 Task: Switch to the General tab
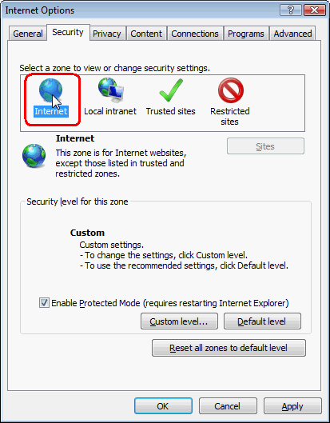point(28,34)
